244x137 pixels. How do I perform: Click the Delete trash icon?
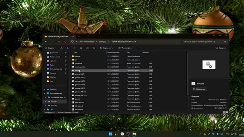94,48
